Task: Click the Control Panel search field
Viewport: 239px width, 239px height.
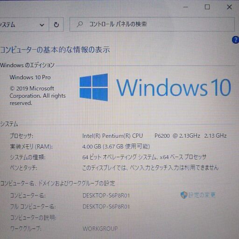Action: coord(152,24)
